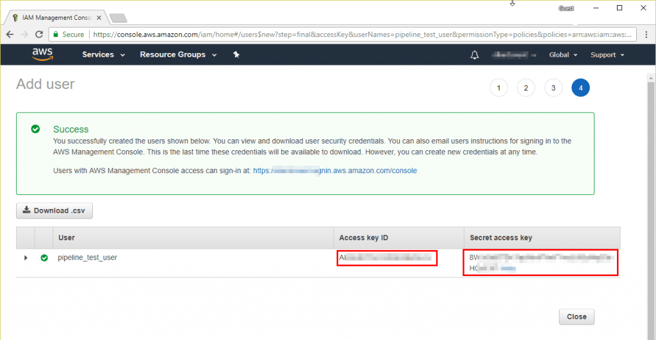Image resolution: width=656 pixels, height=340 pixels.
Task: Open the notifications bell icon
Action: tap(474, 55)
